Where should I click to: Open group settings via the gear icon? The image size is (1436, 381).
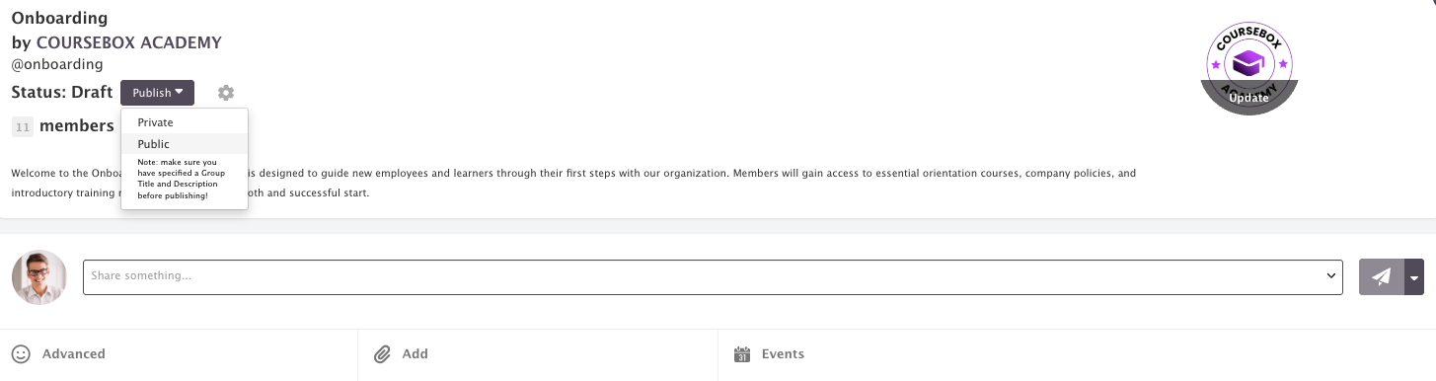click(226, 93)
